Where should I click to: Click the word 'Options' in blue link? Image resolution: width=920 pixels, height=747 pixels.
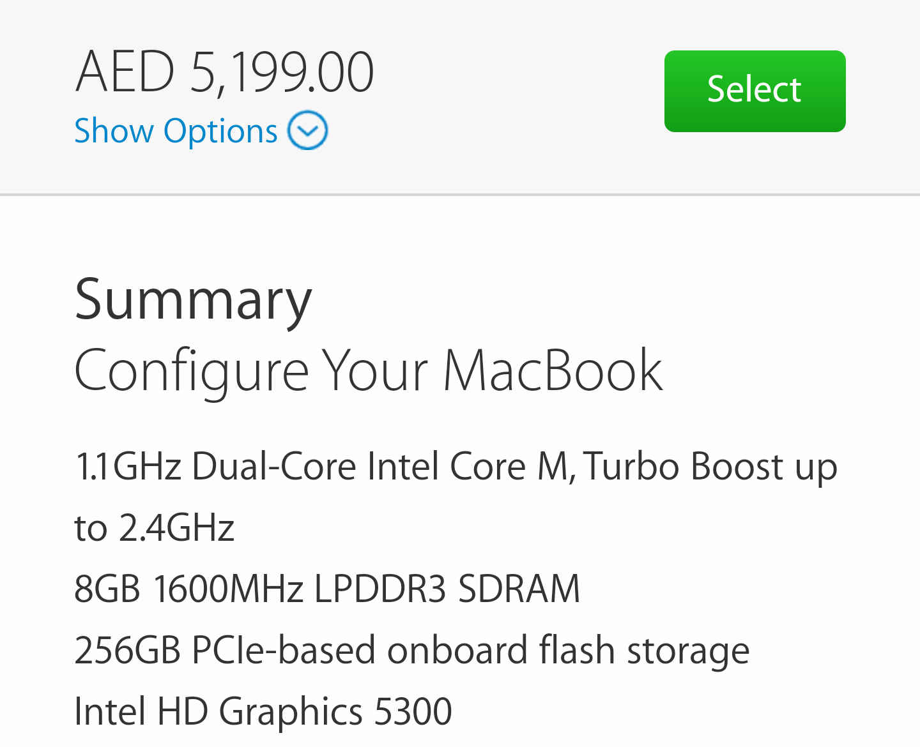click(220, 132)
